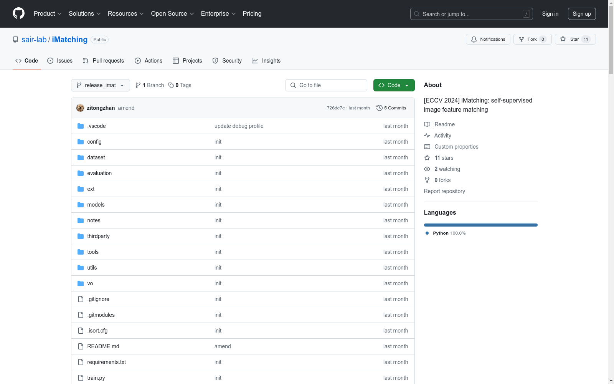Screen dimensions: 614x384
Task: Click the zitongzhan avatar image
Action: pos(80,108)
